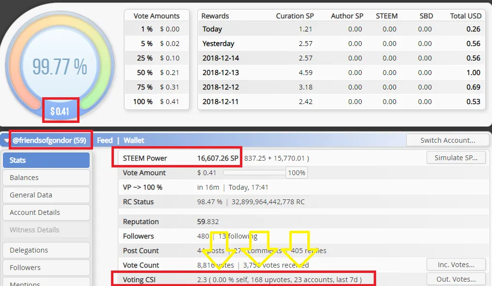492x286 pixels.
Task: Click the Today, 17:41 recharge time
Action: click(248, 187)
